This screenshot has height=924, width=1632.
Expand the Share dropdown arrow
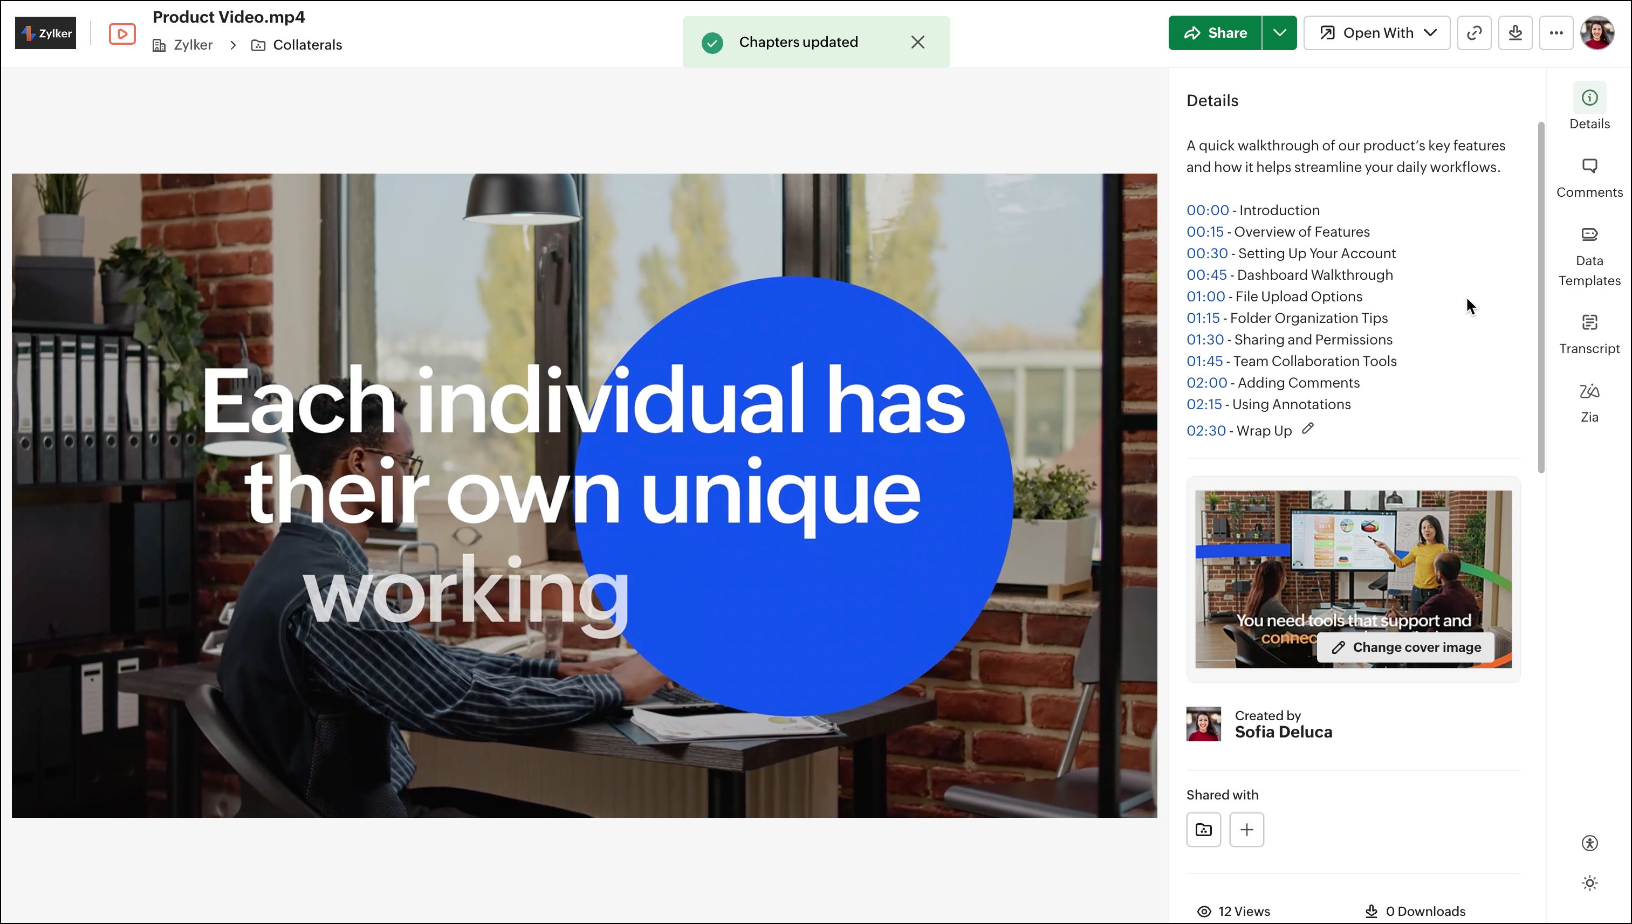pos(1279,33)
